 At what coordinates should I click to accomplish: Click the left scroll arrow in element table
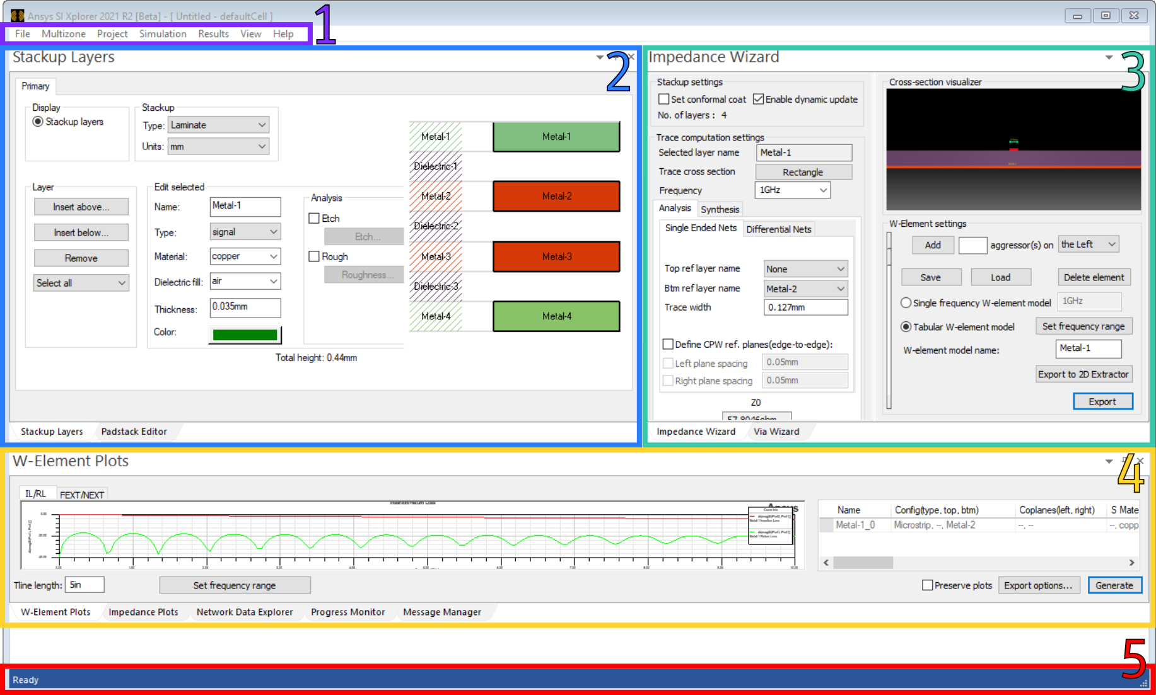coord(826,563)
